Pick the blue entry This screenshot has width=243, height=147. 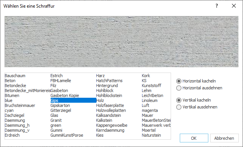coord(8,100)
